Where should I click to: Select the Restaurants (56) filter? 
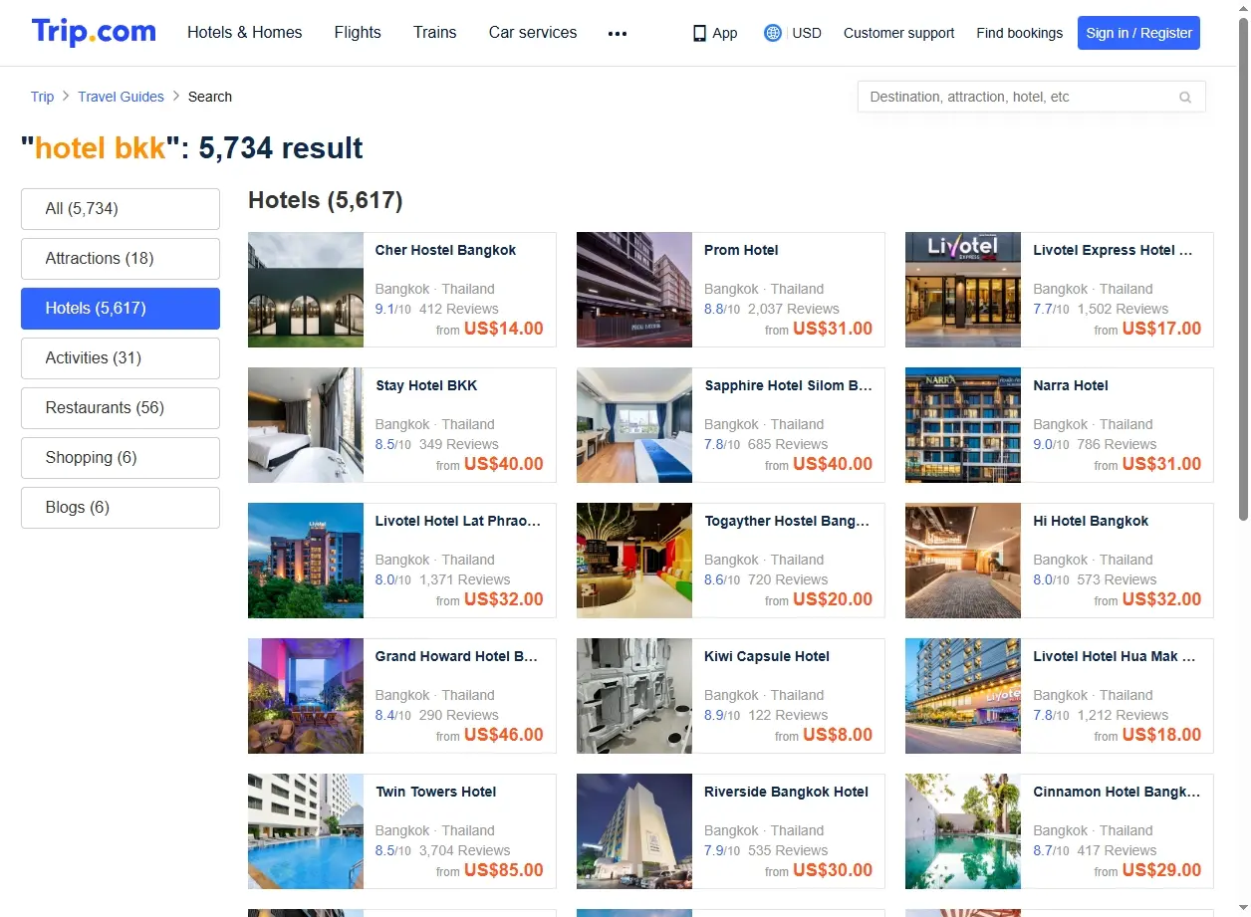(x=121, y=408)
